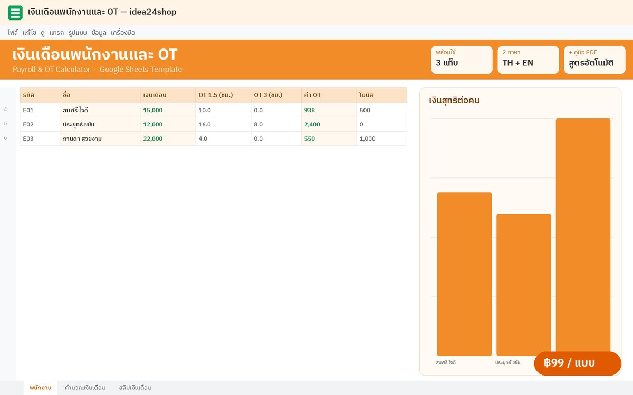Open the แก้ไข menu

tap(30, 33)
